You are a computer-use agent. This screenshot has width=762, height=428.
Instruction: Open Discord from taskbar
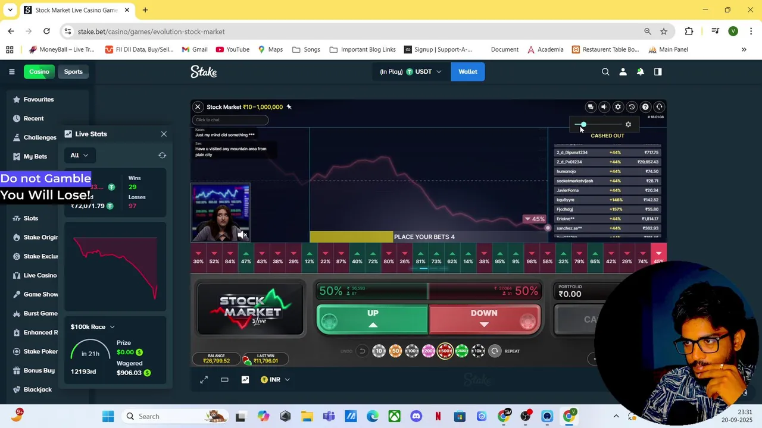416,416
